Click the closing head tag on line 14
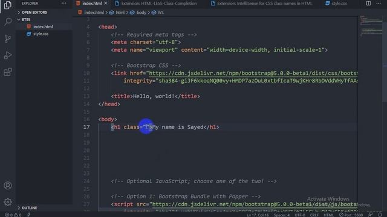 click(x=109, y=104)
